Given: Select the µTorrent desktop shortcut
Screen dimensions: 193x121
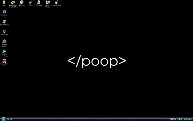Looking at the screenshot, I should pos(22,3).
